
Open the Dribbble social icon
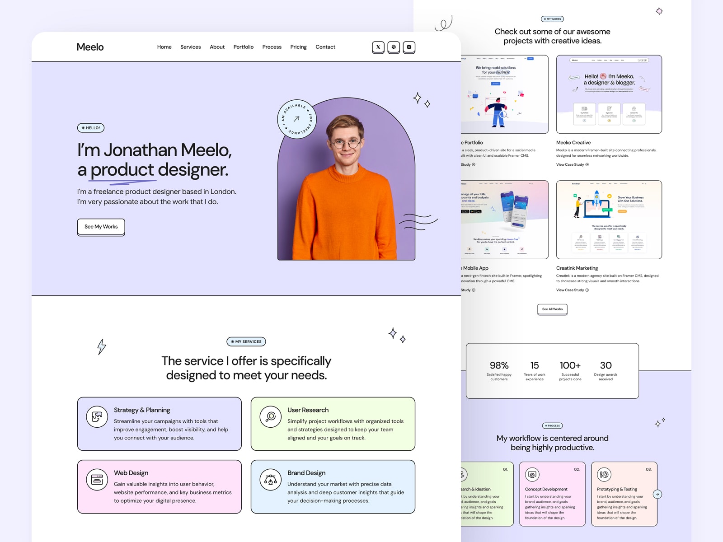pyautogui.click(x=394, y=47)
